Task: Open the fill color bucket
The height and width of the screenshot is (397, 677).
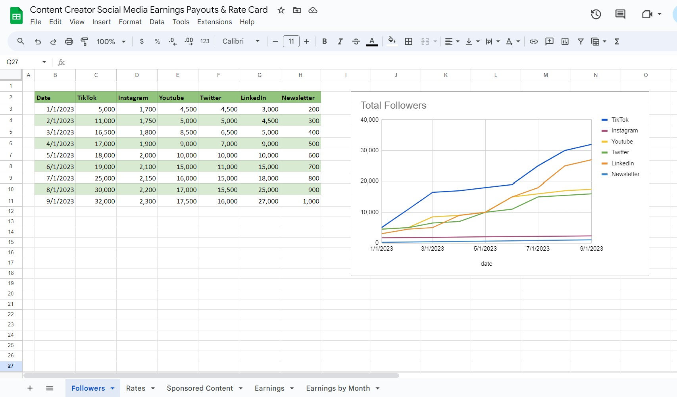Action: tap(392, 41)
